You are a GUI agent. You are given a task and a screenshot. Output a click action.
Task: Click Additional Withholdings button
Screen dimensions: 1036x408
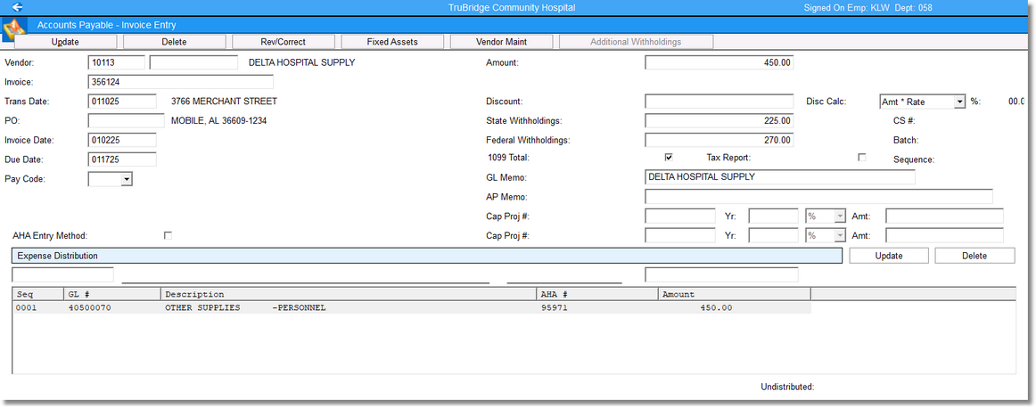(x=636, y=42)
